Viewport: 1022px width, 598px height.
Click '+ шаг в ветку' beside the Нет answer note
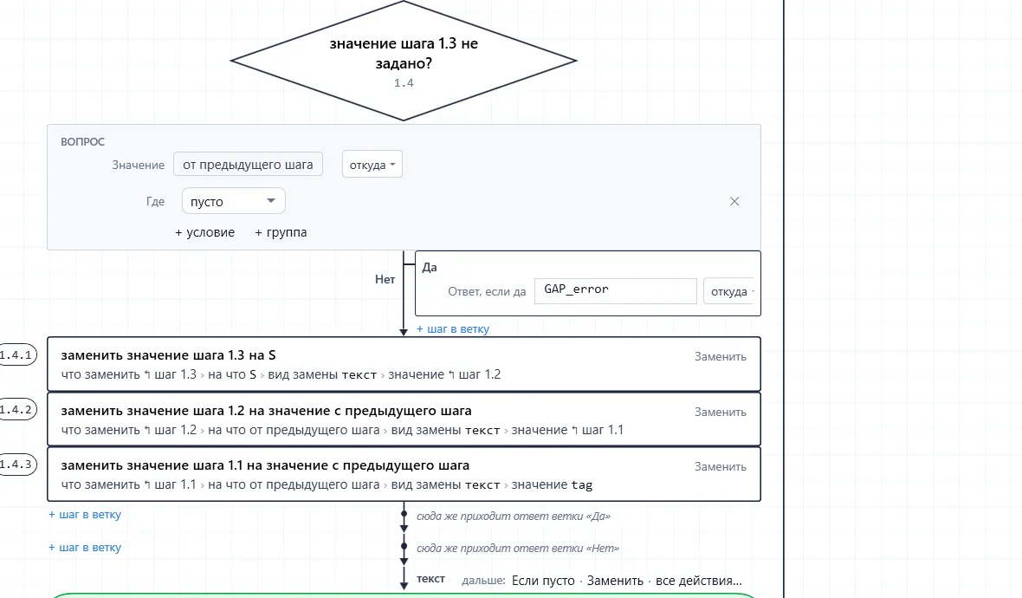click(x=85, y=548)
